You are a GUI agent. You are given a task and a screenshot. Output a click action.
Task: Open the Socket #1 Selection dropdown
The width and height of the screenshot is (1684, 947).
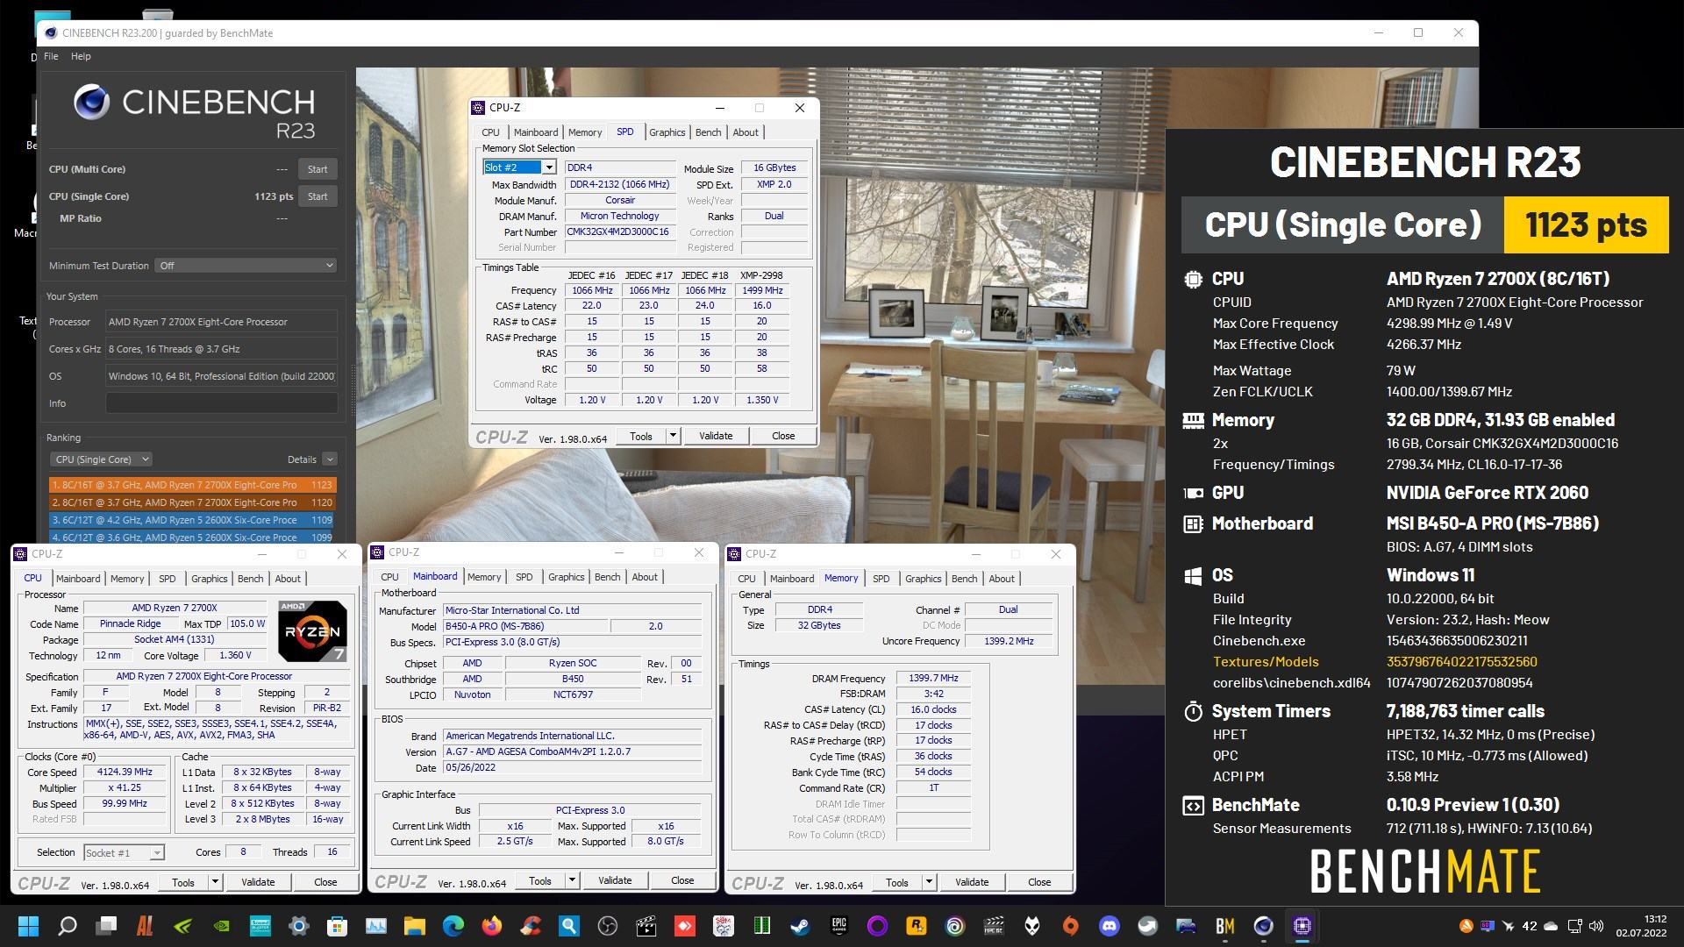point(124,852)
